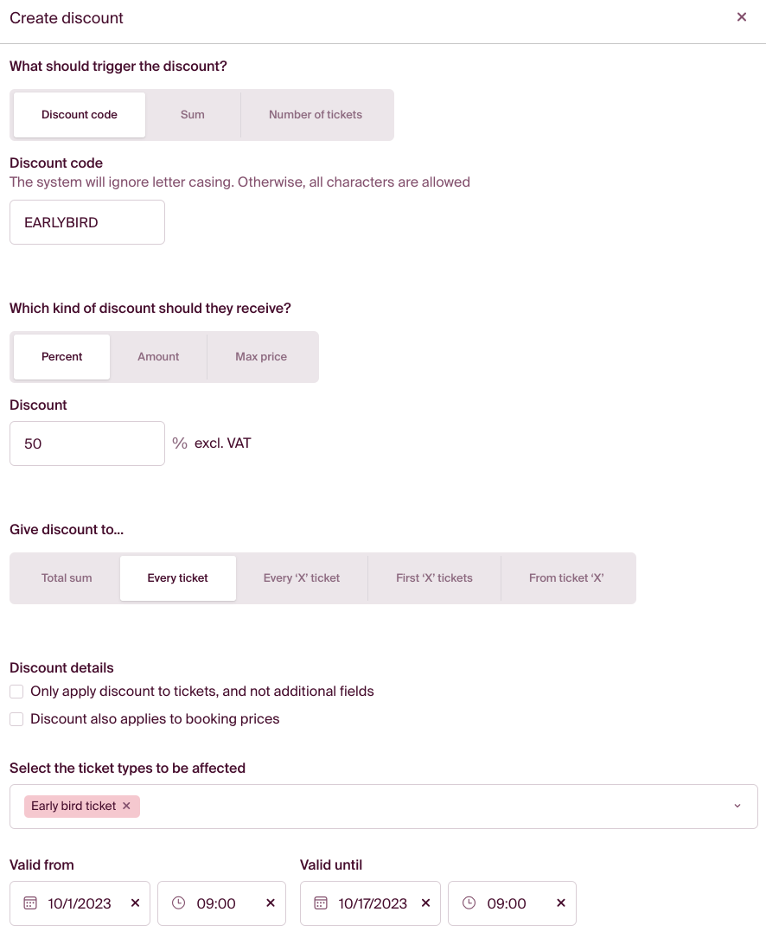
Task: Close the Create discount dialog
Action: (741, 17)
